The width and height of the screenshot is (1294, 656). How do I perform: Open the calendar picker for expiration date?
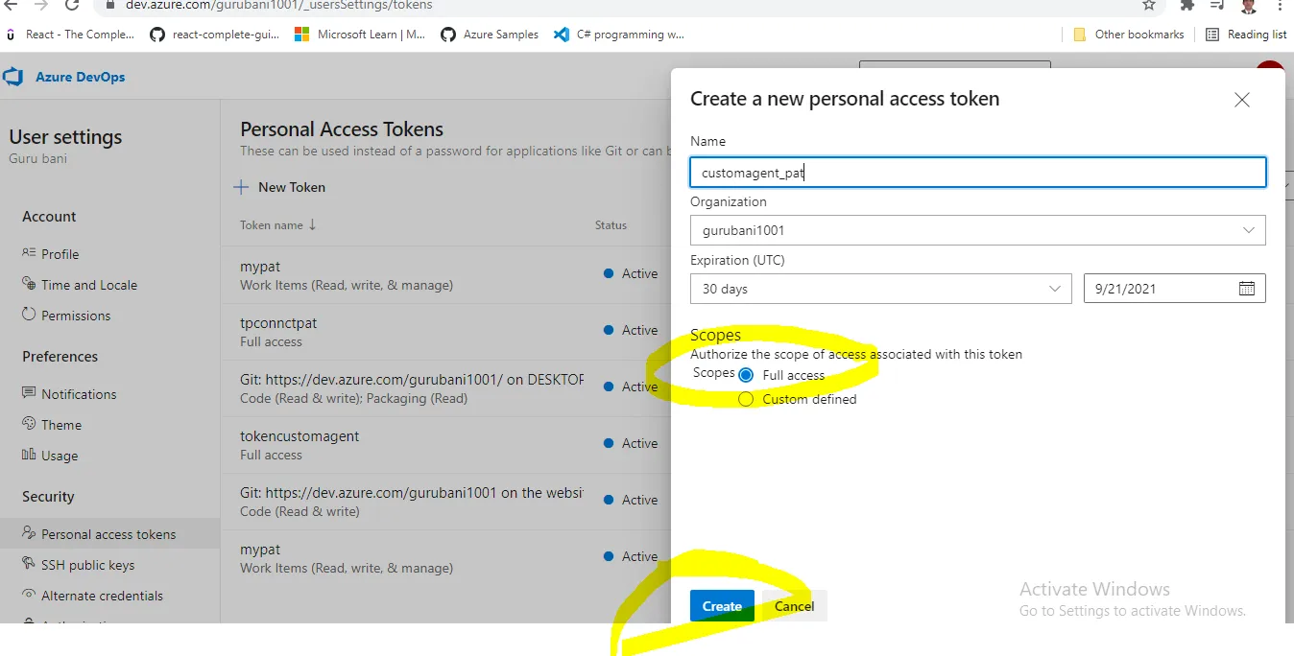click(x=1246, y=289)
